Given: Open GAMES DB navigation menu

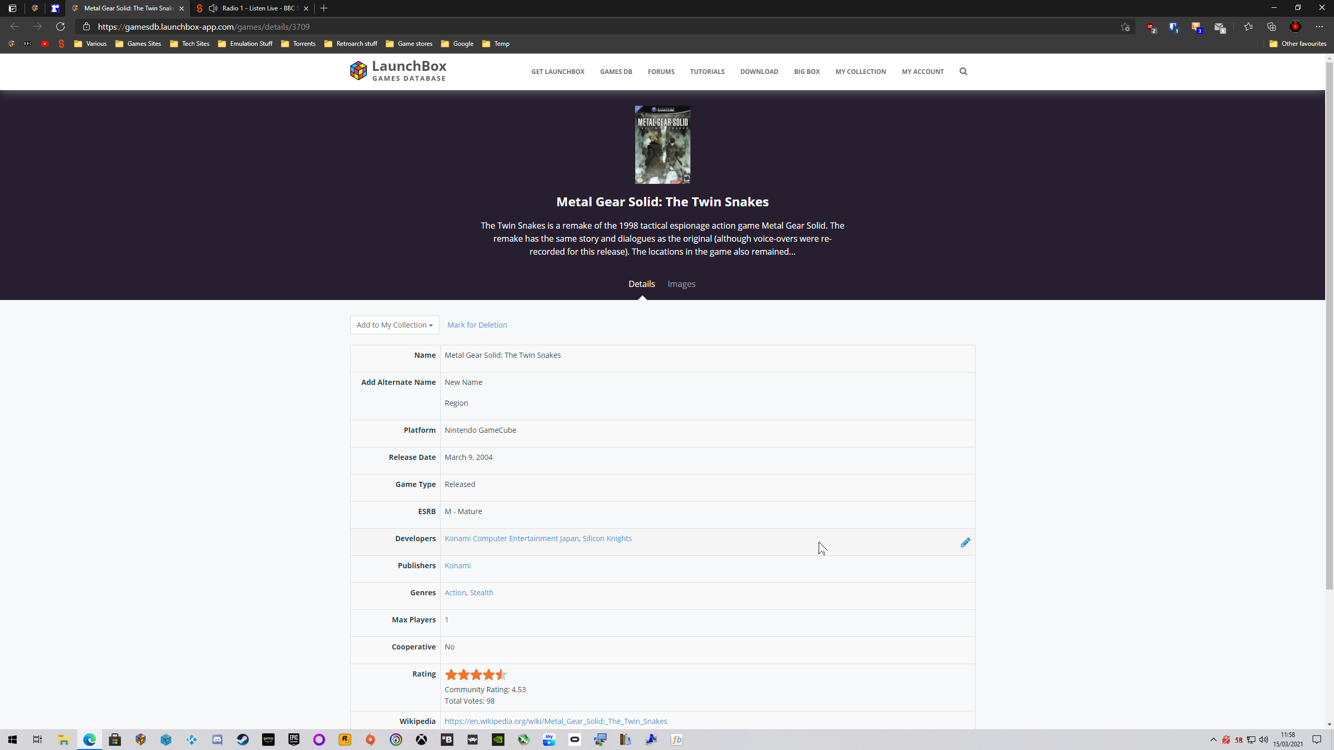Looking at the screenshot, I should (x=616, y=72).
